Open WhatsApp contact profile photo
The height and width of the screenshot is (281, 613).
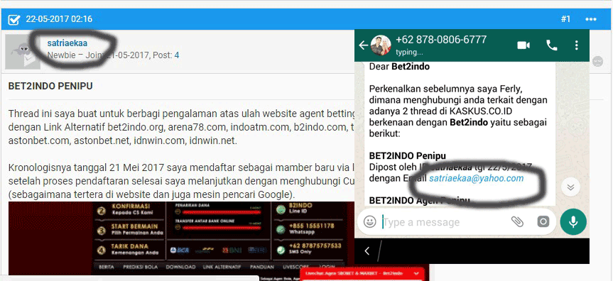381,45
